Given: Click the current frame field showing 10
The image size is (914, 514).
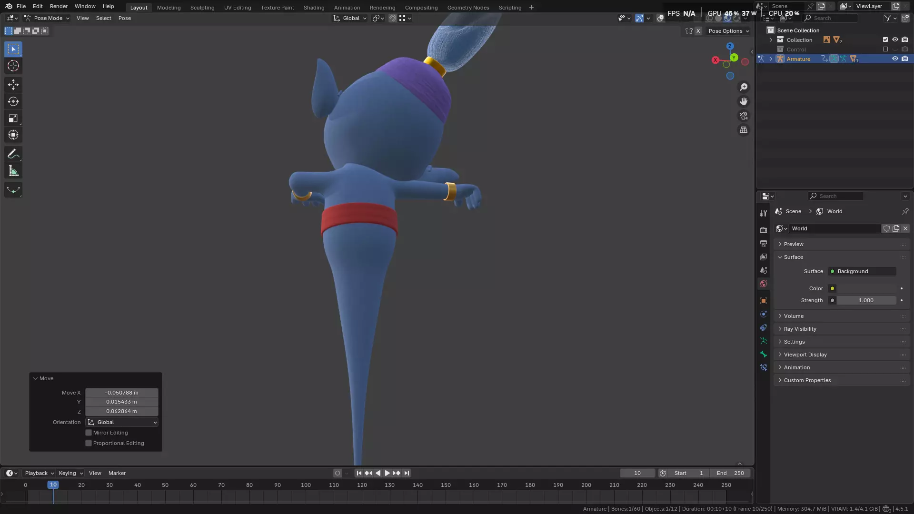Looking at the screenshot, I should tap(637, 473).
